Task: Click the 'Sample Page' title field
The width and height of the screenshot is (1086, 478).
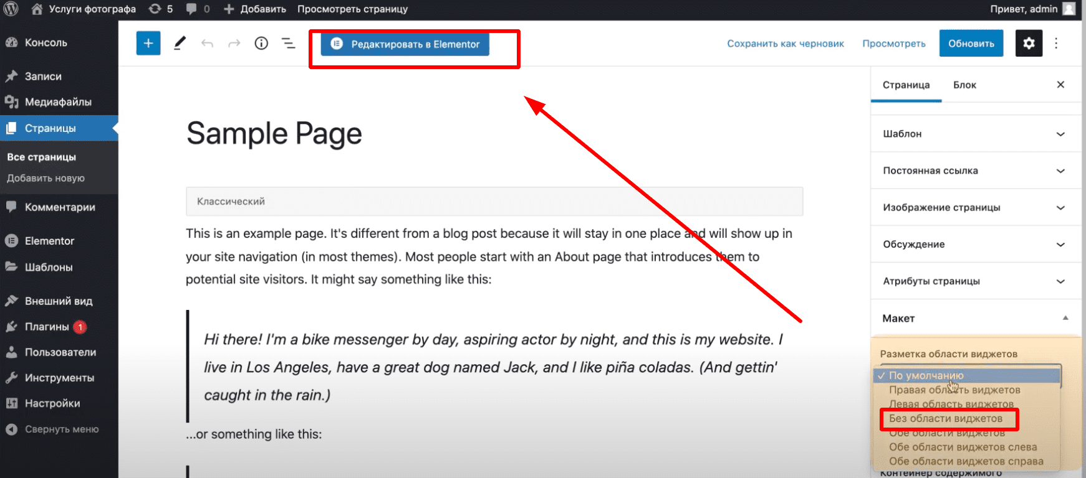Action: (274, 133)
